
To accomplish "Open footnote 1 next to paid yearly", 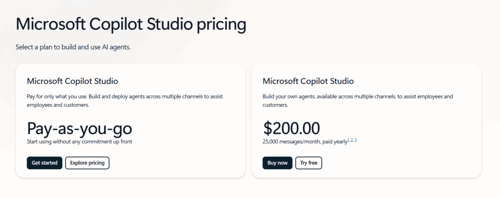I will coord(349,140).
